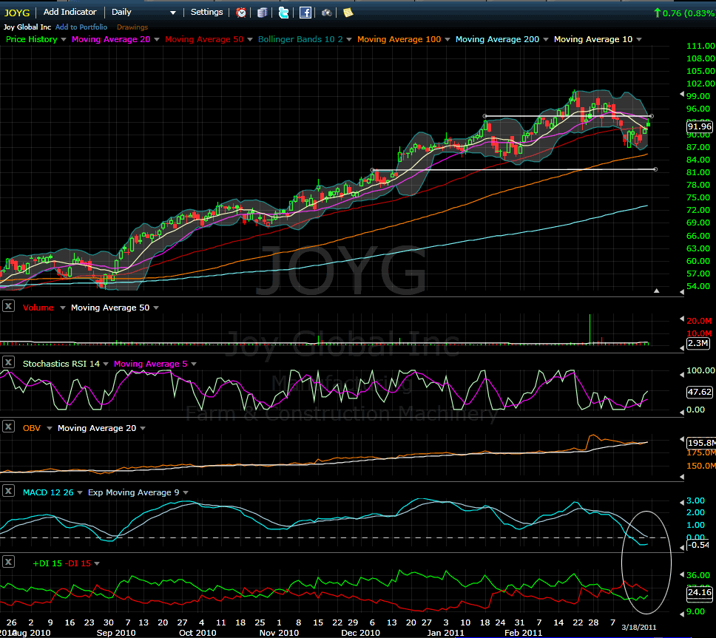Screen dimensions: 716x638
Task: Open the yellow sticky note icon
Action: pyautogui.click(x=348, y=13)
